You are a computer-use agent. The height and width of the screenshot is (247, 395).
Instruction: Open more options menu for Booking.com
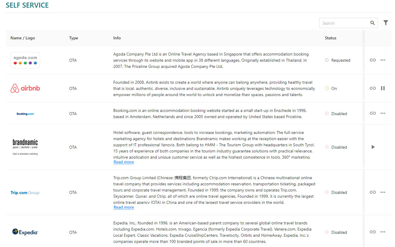point(383,114)
